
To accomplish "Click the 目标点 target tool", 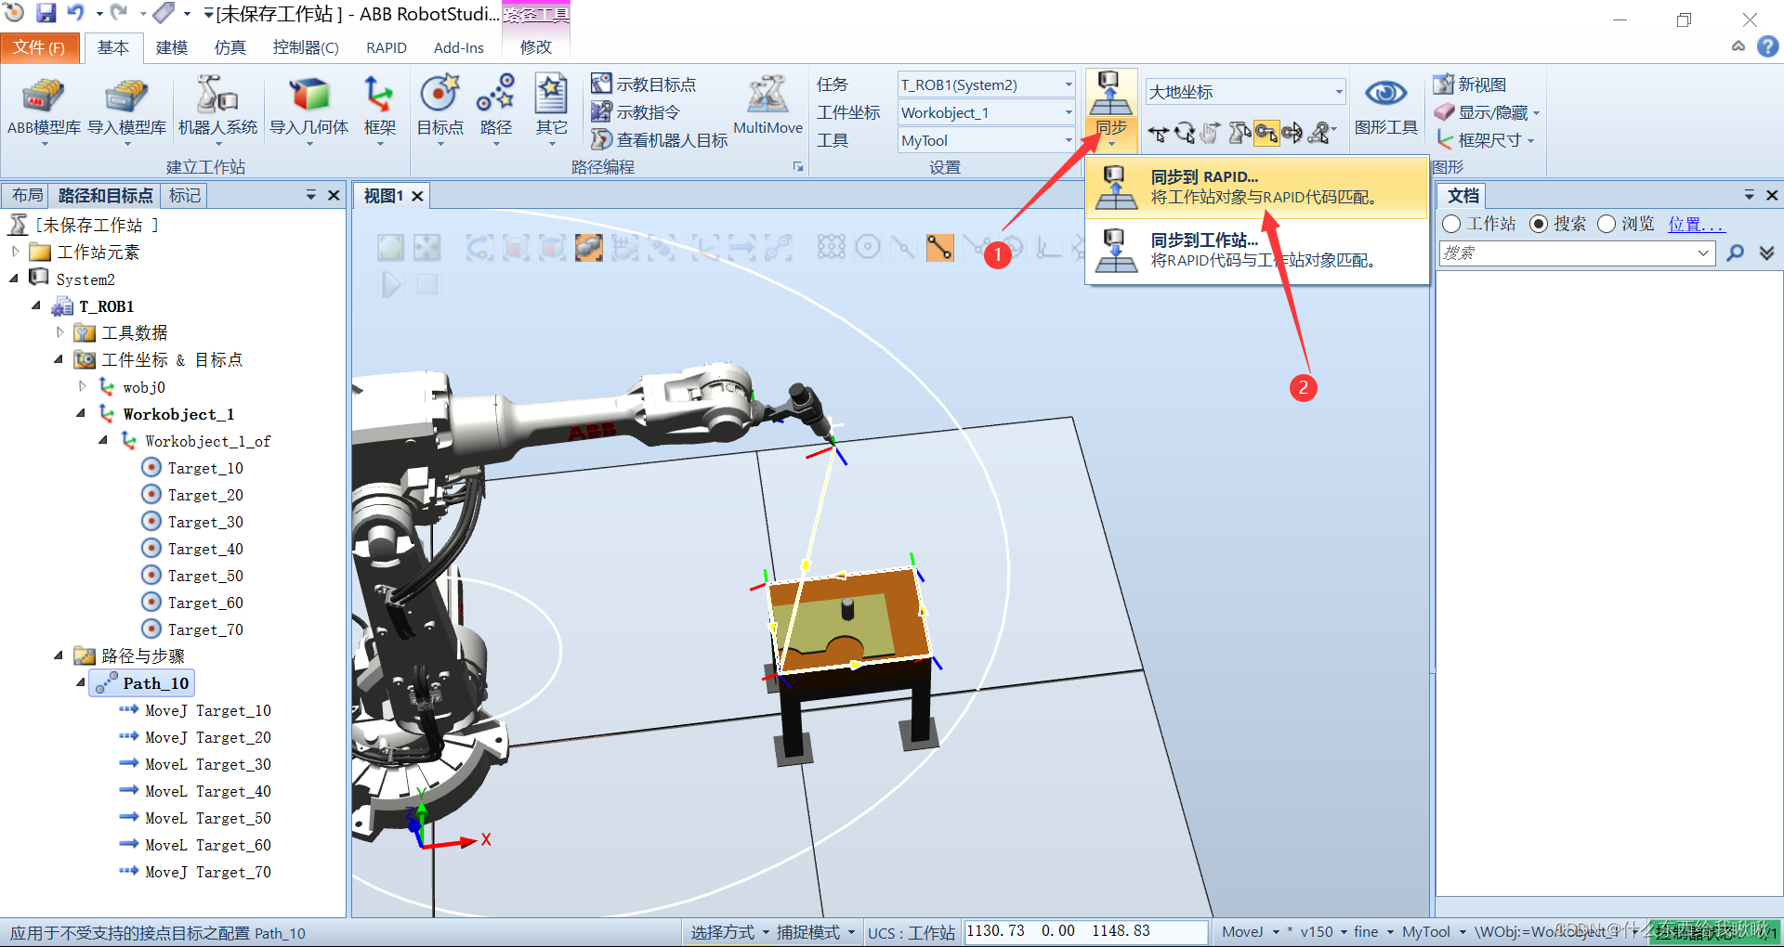I will coord(439,109).
